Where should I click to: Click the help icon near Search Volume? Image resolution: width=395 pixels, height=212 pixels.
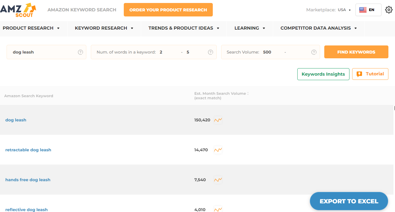pos(313,52)
